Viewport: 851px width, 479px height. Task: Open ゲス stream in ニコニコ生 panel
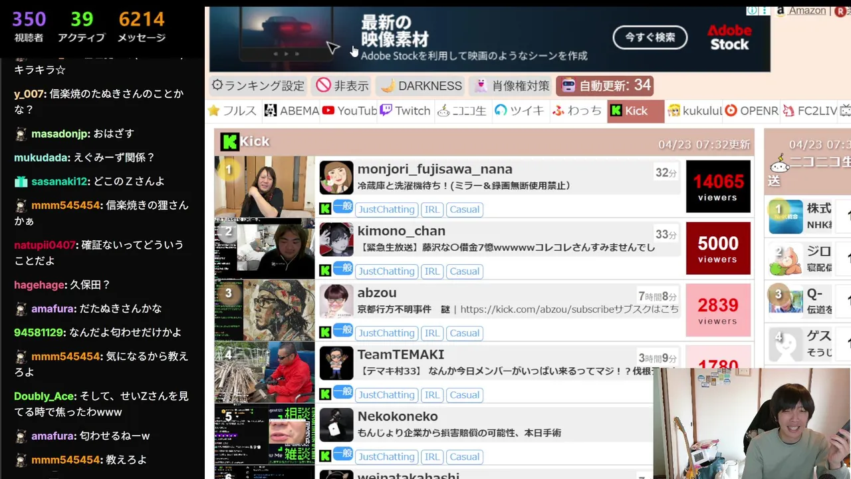(x=809, y=344)
